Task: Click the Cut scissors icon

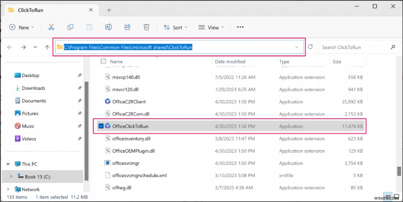Action: 51,27
